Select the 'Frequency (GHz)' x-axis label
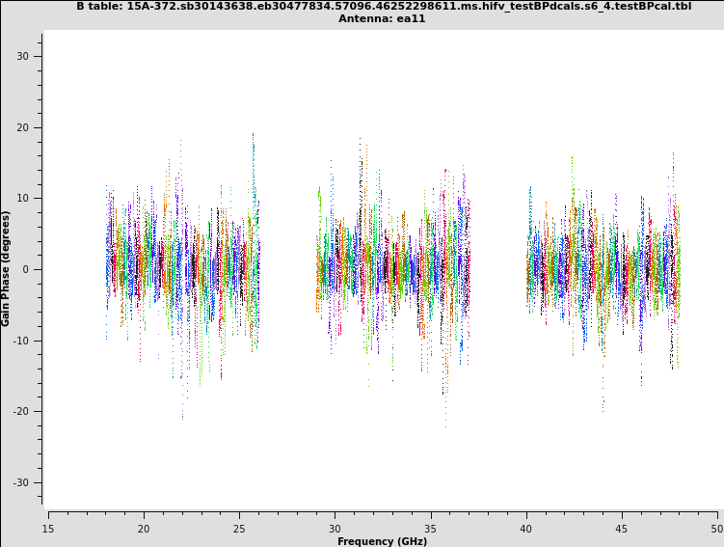 point(382,541)
